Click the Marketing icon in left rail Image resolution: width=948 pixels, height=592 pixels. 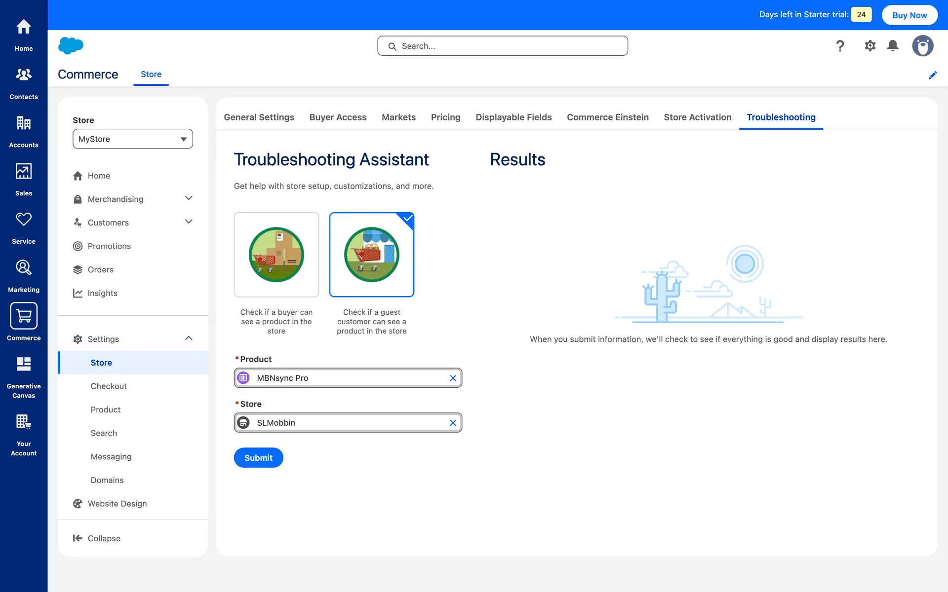coord(24,268)
